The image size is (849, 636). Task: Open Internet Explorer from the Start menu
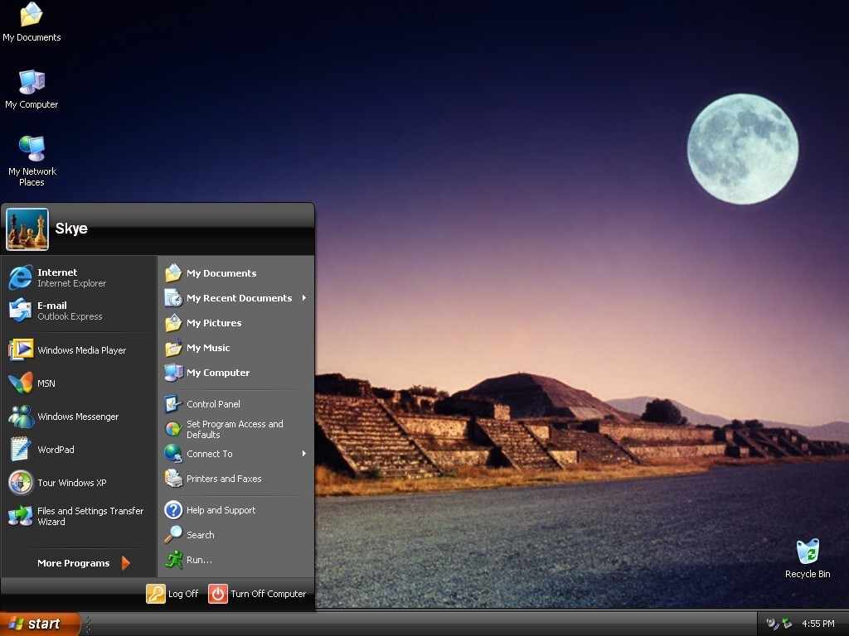click(x=58, y=277)
